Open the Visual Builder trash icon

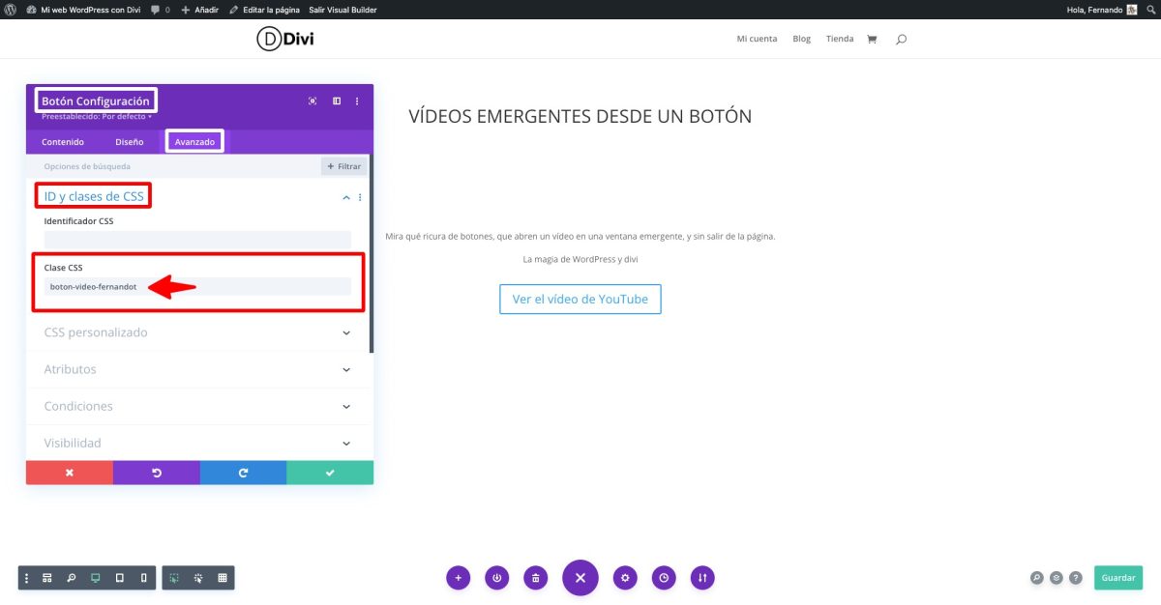pyautogui.click(x=535, y=577)
